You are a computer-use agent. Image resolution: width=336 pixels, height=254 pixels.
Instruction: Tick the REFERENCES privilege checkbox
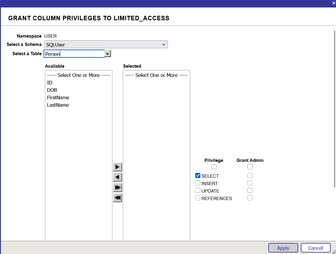[x=198, y=198]
